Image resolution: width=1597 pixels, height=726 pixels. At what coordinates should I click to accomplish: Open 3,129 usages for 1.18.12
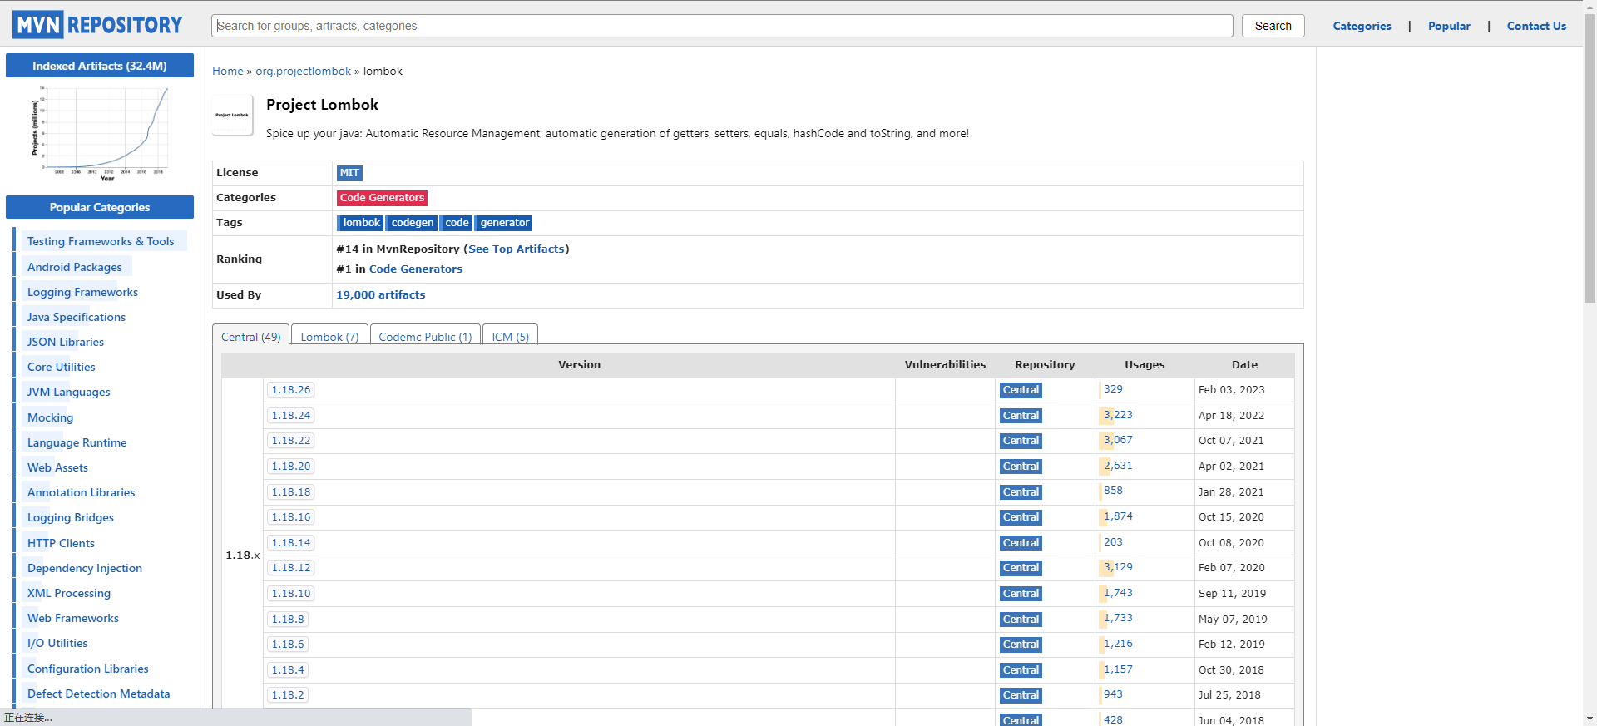(x=1118, y=567)
